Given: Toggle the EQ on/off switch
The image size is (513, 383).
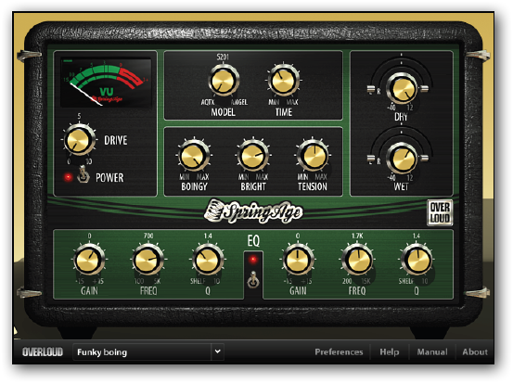Looking at the screenshot, I should pos(253,280).
